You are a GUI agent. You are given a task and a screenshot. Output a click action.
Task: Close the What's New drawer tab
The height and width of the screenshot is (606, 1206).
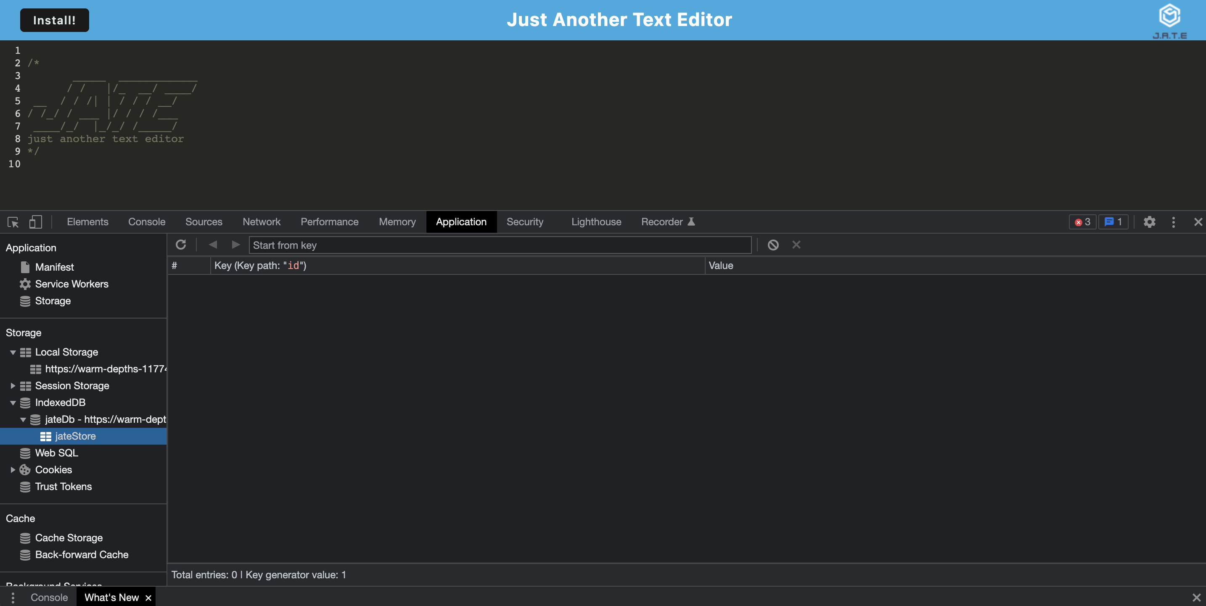tap(148, 598)
